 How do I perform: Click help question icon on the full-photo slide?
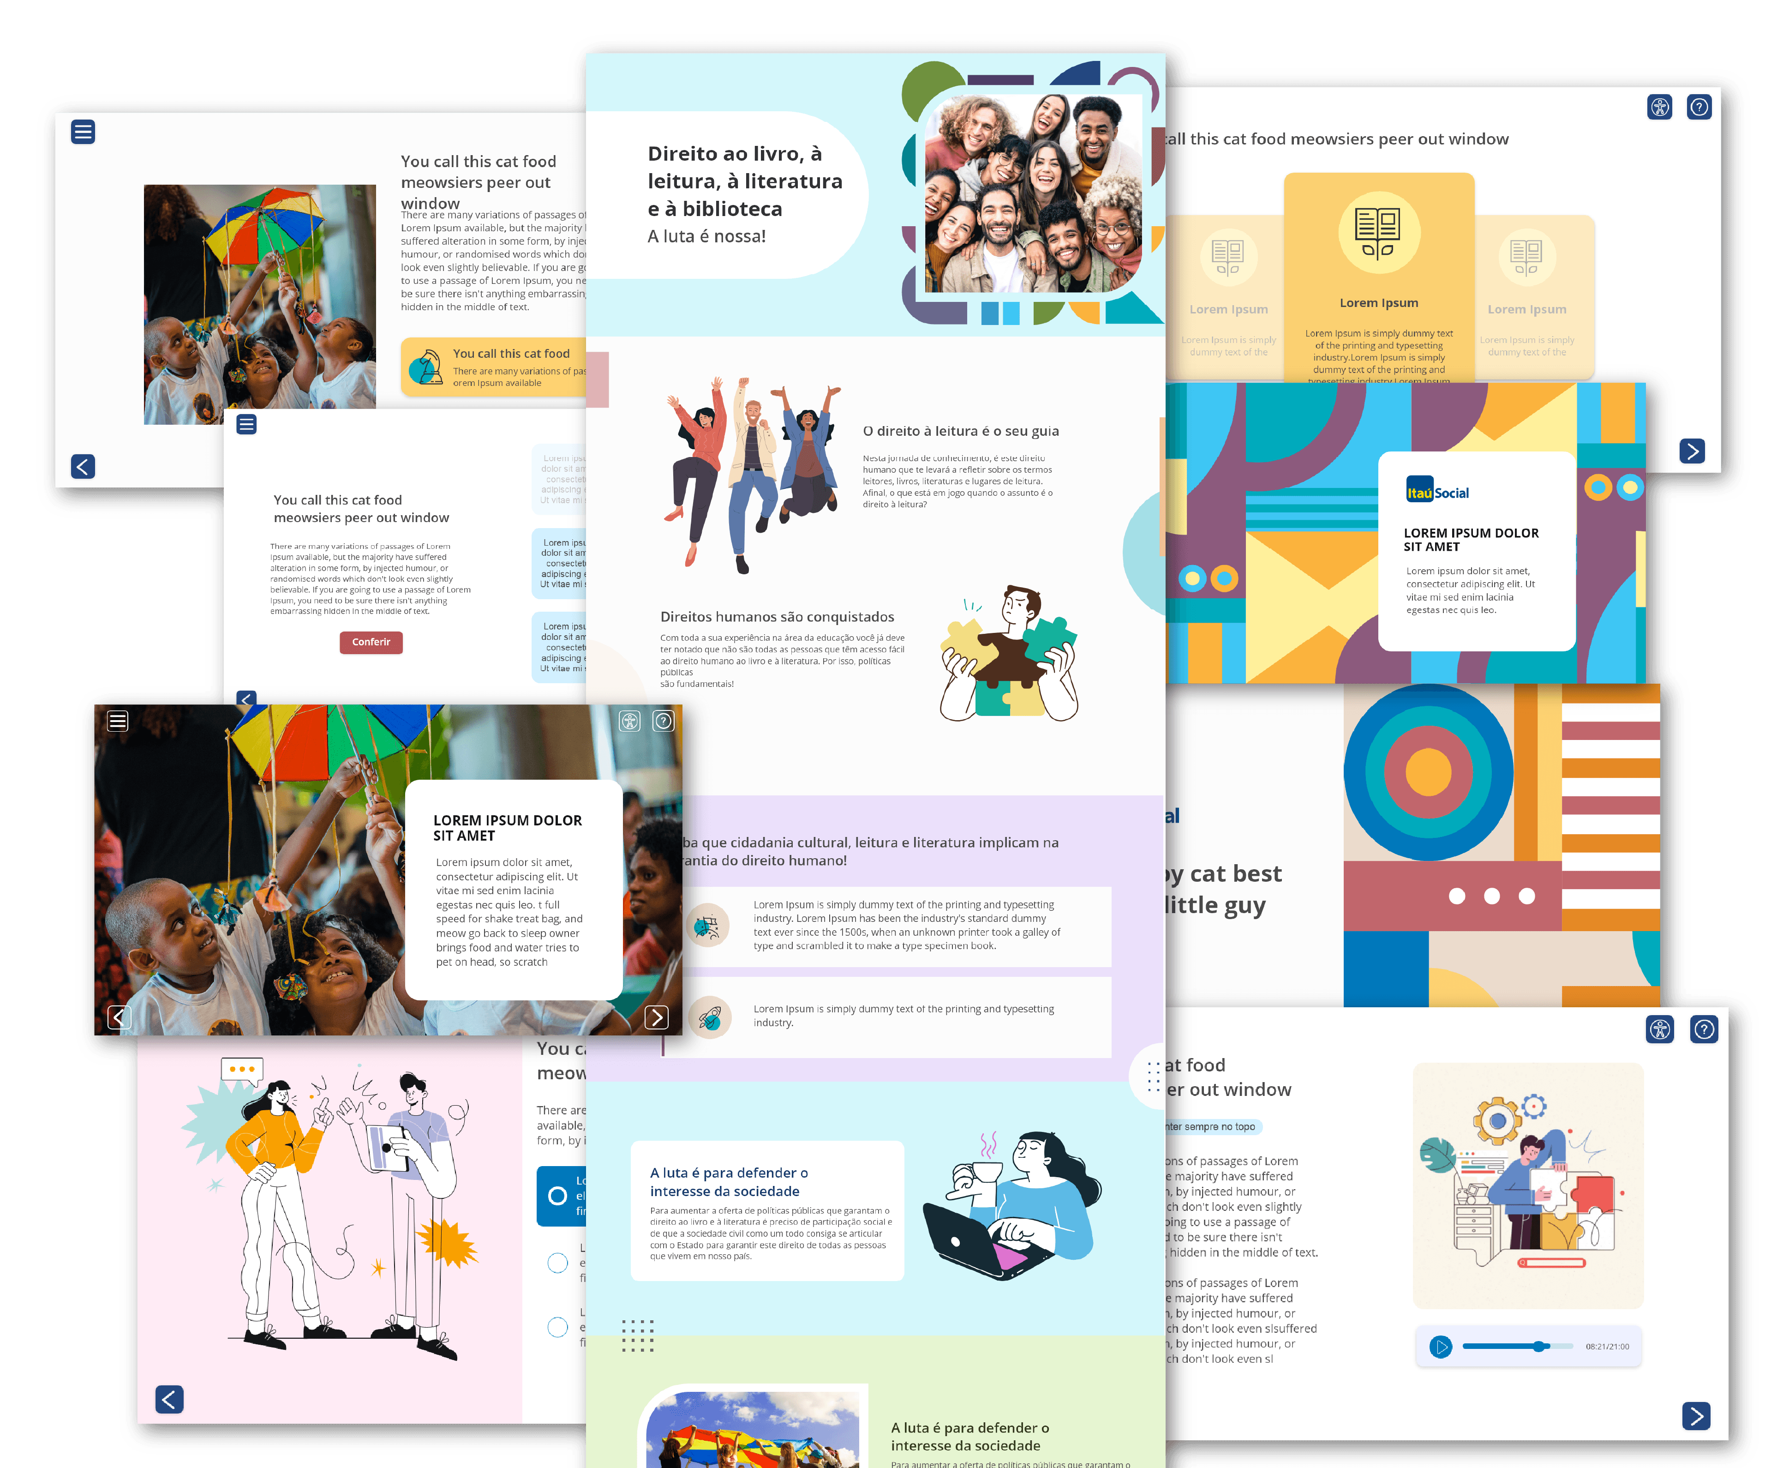664,721
